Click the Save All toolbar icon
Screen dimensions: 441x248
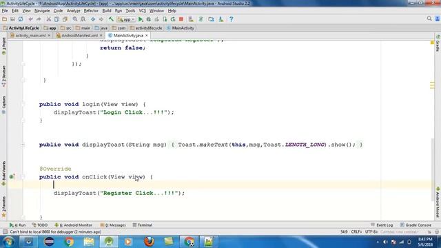point(12,19)
